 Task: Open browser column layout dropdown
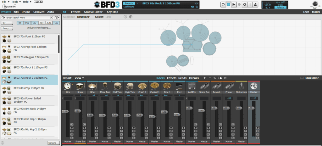pos(57,18)
